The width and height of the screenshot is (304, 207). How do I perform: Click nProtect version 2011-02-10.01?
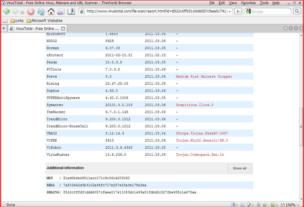tap(119, 55)
